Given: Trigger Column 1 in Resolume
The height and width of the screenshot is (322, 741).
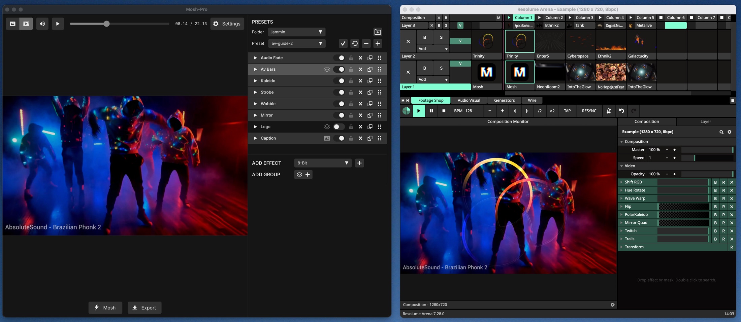Looking at the screenshot, I should click(519, 17).
